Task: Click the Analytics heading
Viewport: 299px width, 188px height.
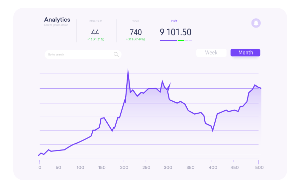Action: [57, 20]
